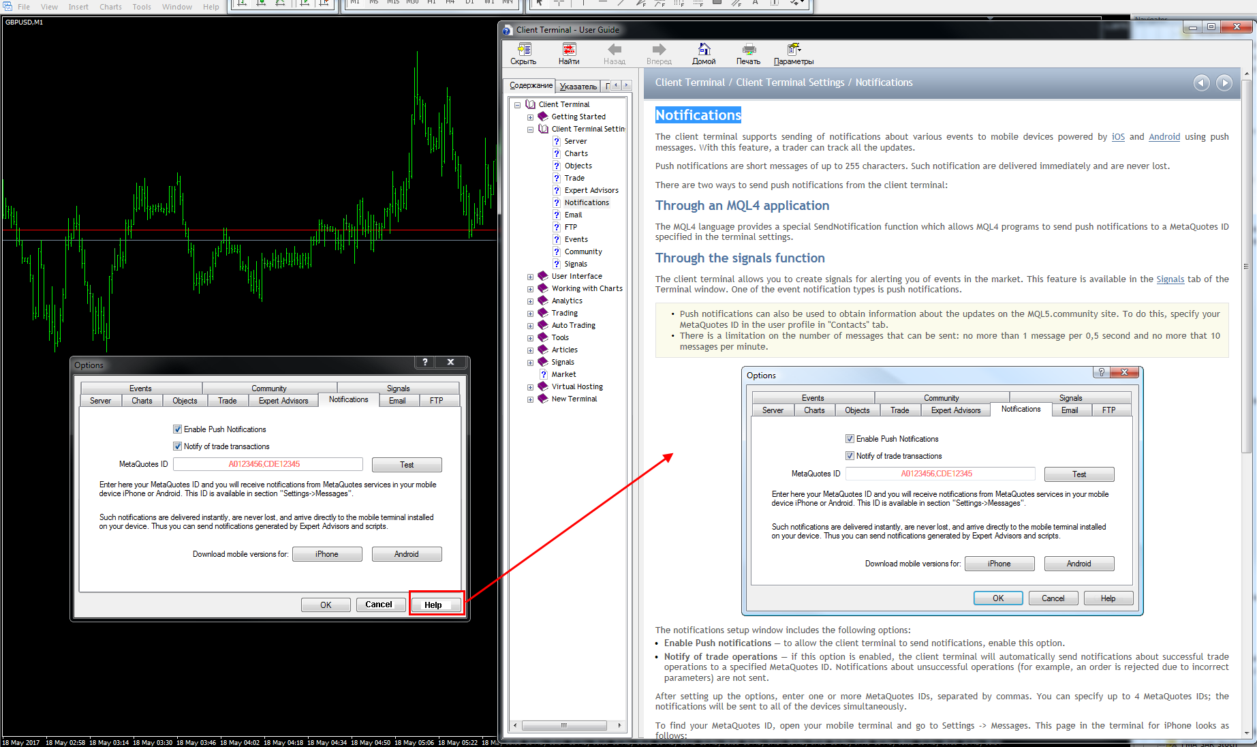Select the Community topic in the help tree

tap(583, 251)
